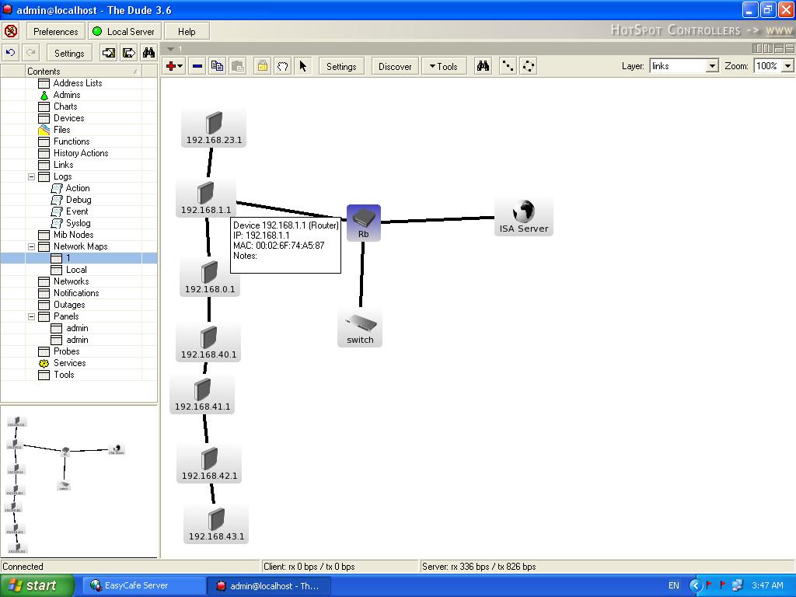Click the copy icon in map toolbar
Image resolution: width=796 pixels, height=597 pixels.
218,66
